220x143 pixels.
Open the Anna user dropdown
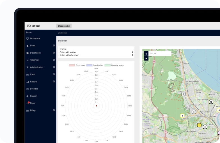pos(29,33)
